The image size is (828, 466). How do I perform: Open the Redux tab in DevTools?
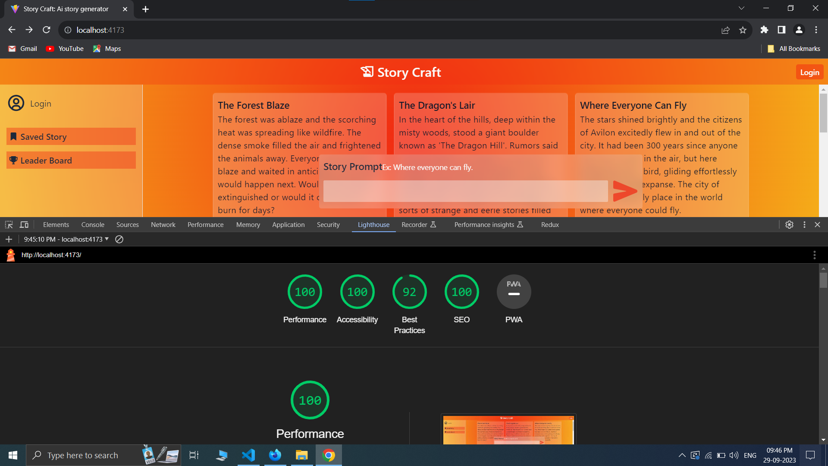click(x=549, y=224)
